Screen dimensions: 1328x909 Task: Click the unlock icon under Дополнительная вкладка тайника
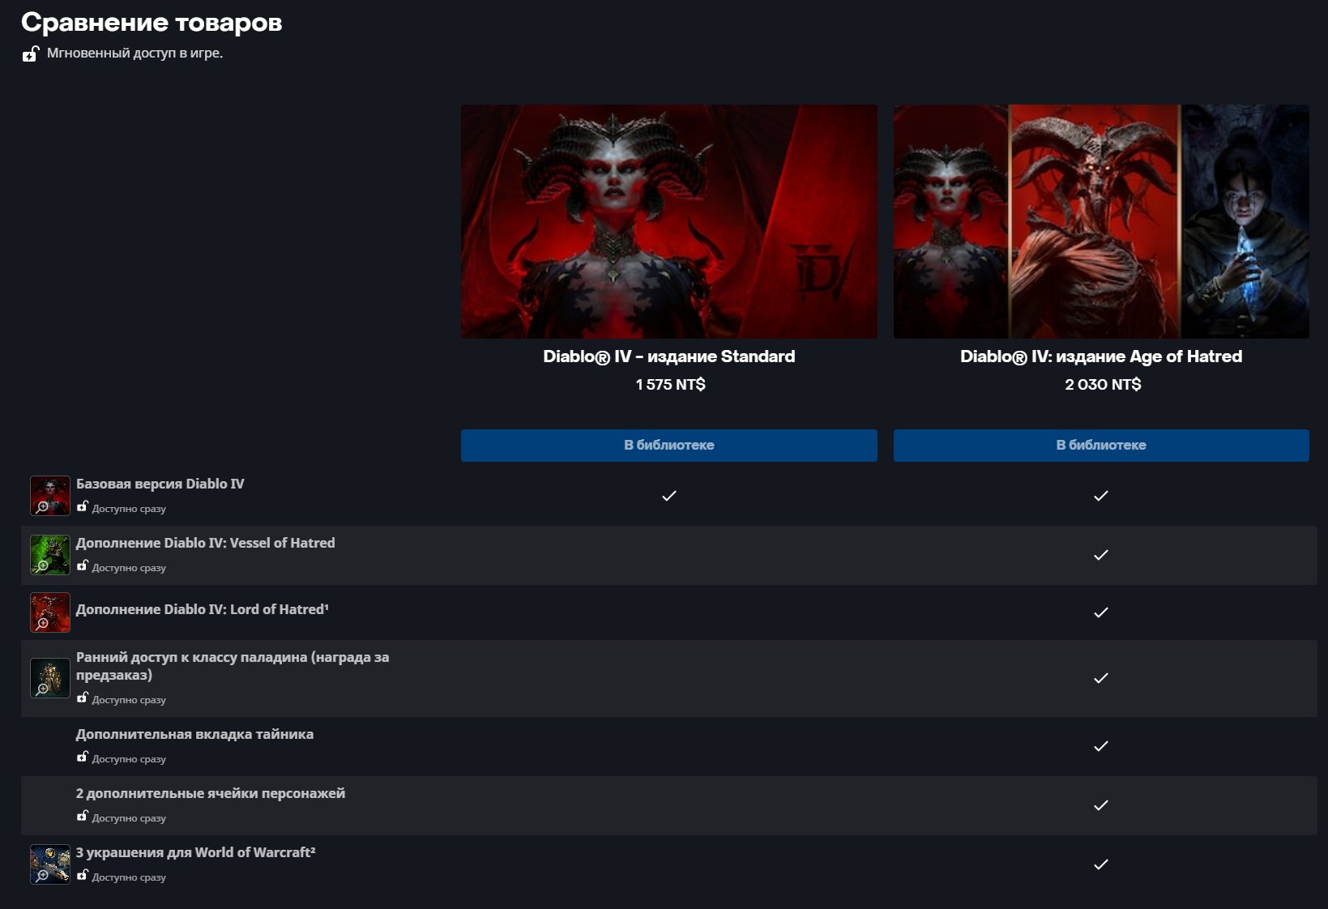click(82, 757)
